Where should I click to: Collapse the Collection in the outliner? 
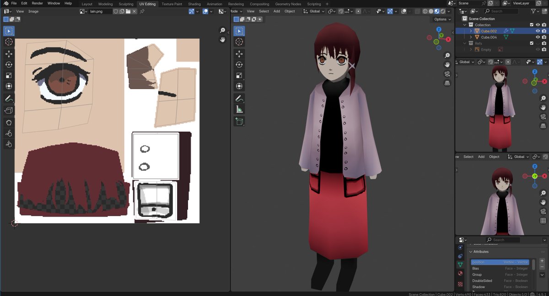pos(464,25)
